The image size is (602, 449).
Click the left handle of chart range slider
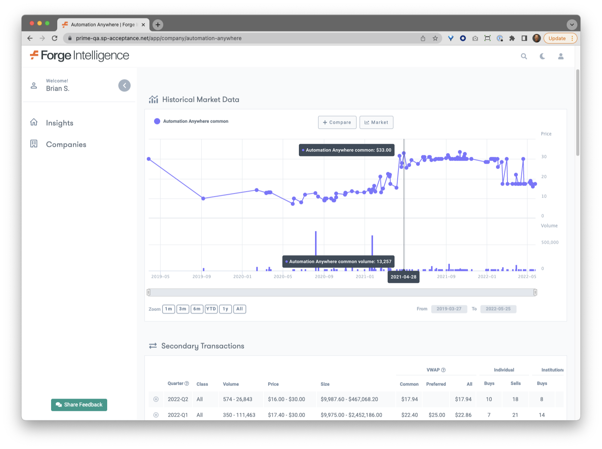click(149, 293)
